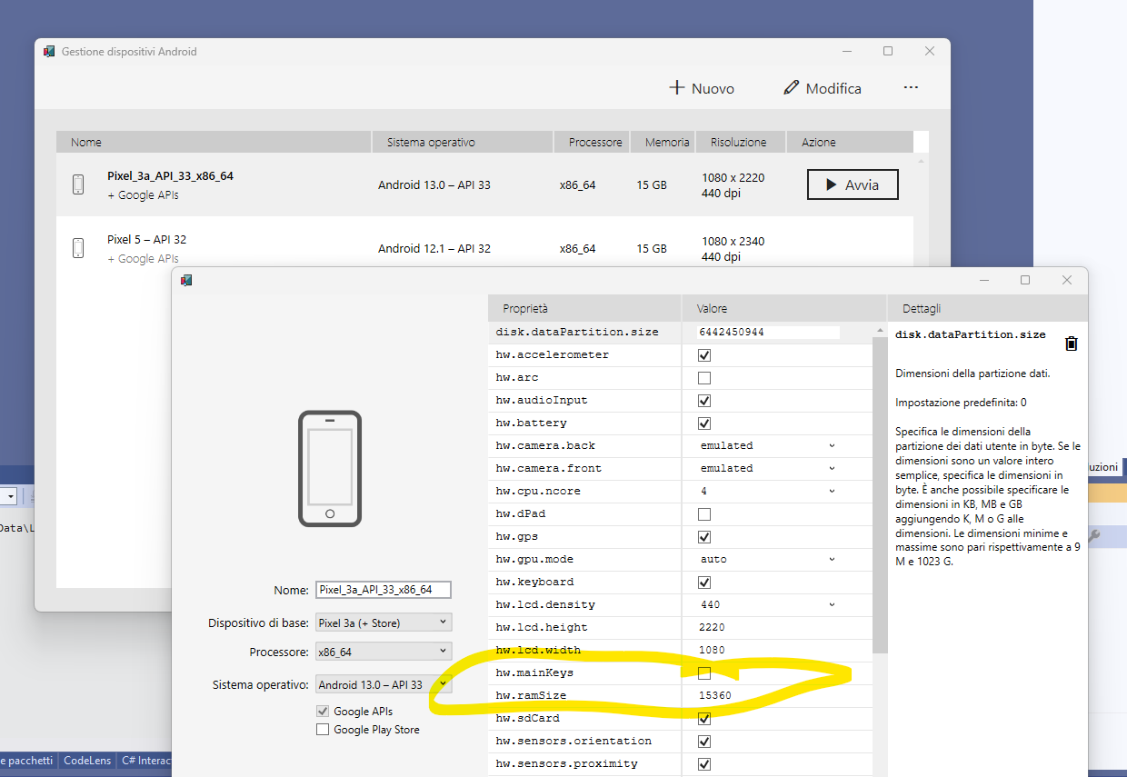The height and width of the screenshot is (777, 1127).
Task: Sort by the Memoria column header
Action: tap(663, 142)
